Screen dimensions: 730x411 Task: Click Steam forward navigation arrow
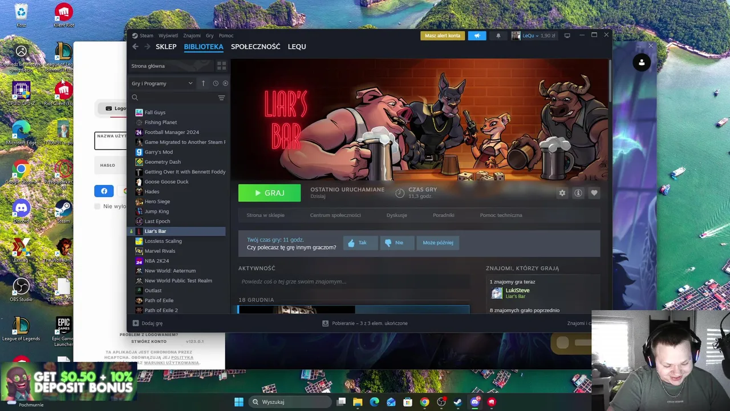pos(147,47)
